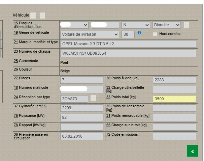The image size is (204, 161).
Task: Toggle the Hors eurotax checkbox
Action: [155, 34]
